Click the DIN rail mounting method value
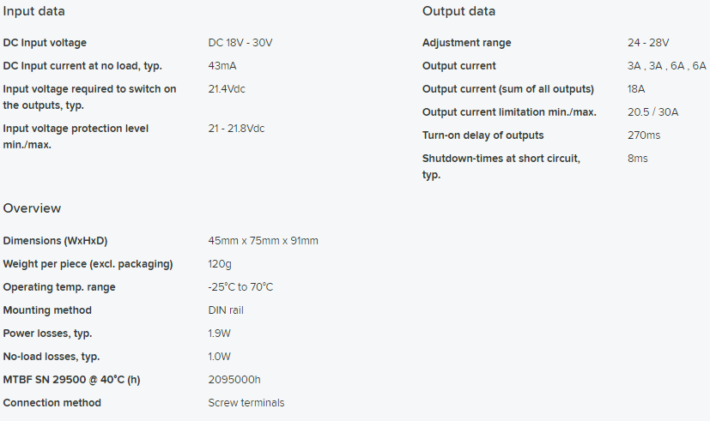Image resolution: width=710 pixels, height=421 pixels. 226,310
